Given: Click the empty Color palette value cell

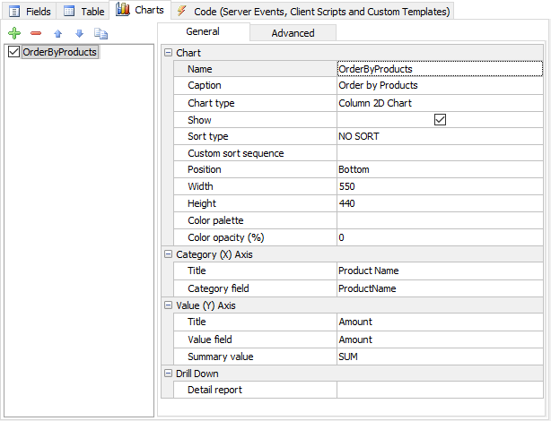Looking at the screenshot, I should pyautogui.click(x=439, y=221).
